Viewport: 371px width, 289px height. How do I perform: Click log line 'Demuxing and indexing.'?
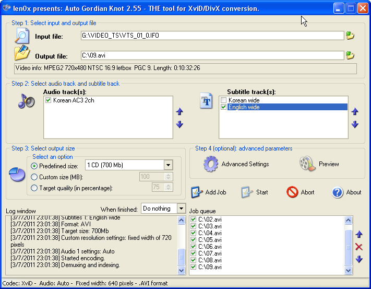(x=65, y=265)
